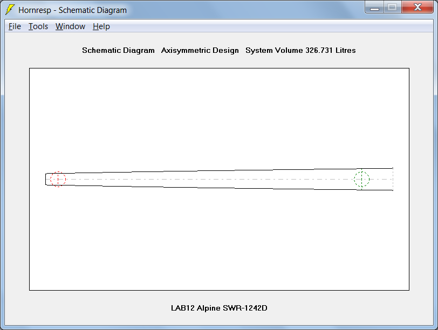Close the Hornresp Schematic Diagram window
438x330 pixels.
point(418,7)
